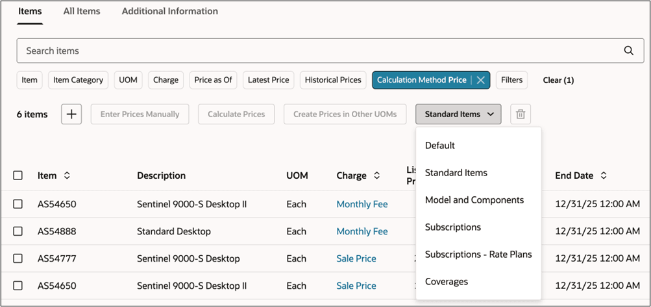Choose Model and Components from menu
This screenshot has width=651, height=307.
pyautogui.click(x=474, y=200)
